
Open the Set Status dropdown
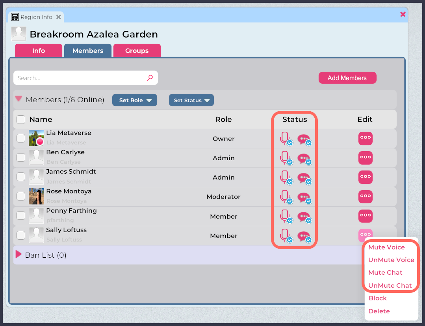(191, 100)
